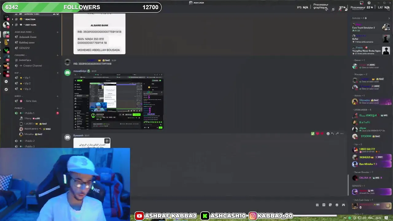Add channel to GIRLS category
Viewport: 393px width, 221px height.
click(57, 96)
